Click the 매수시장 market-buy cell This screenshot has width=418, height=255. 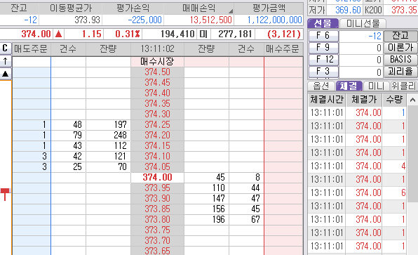[157, 62]
